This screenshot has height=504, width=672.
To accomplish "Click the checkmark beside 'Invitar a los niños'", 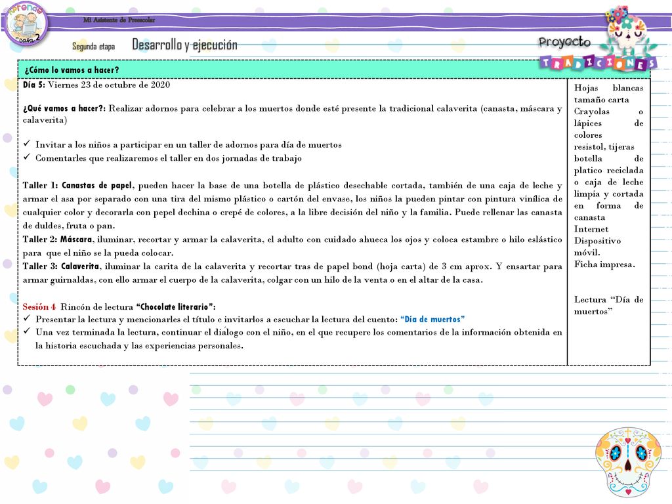I will 27,144.
